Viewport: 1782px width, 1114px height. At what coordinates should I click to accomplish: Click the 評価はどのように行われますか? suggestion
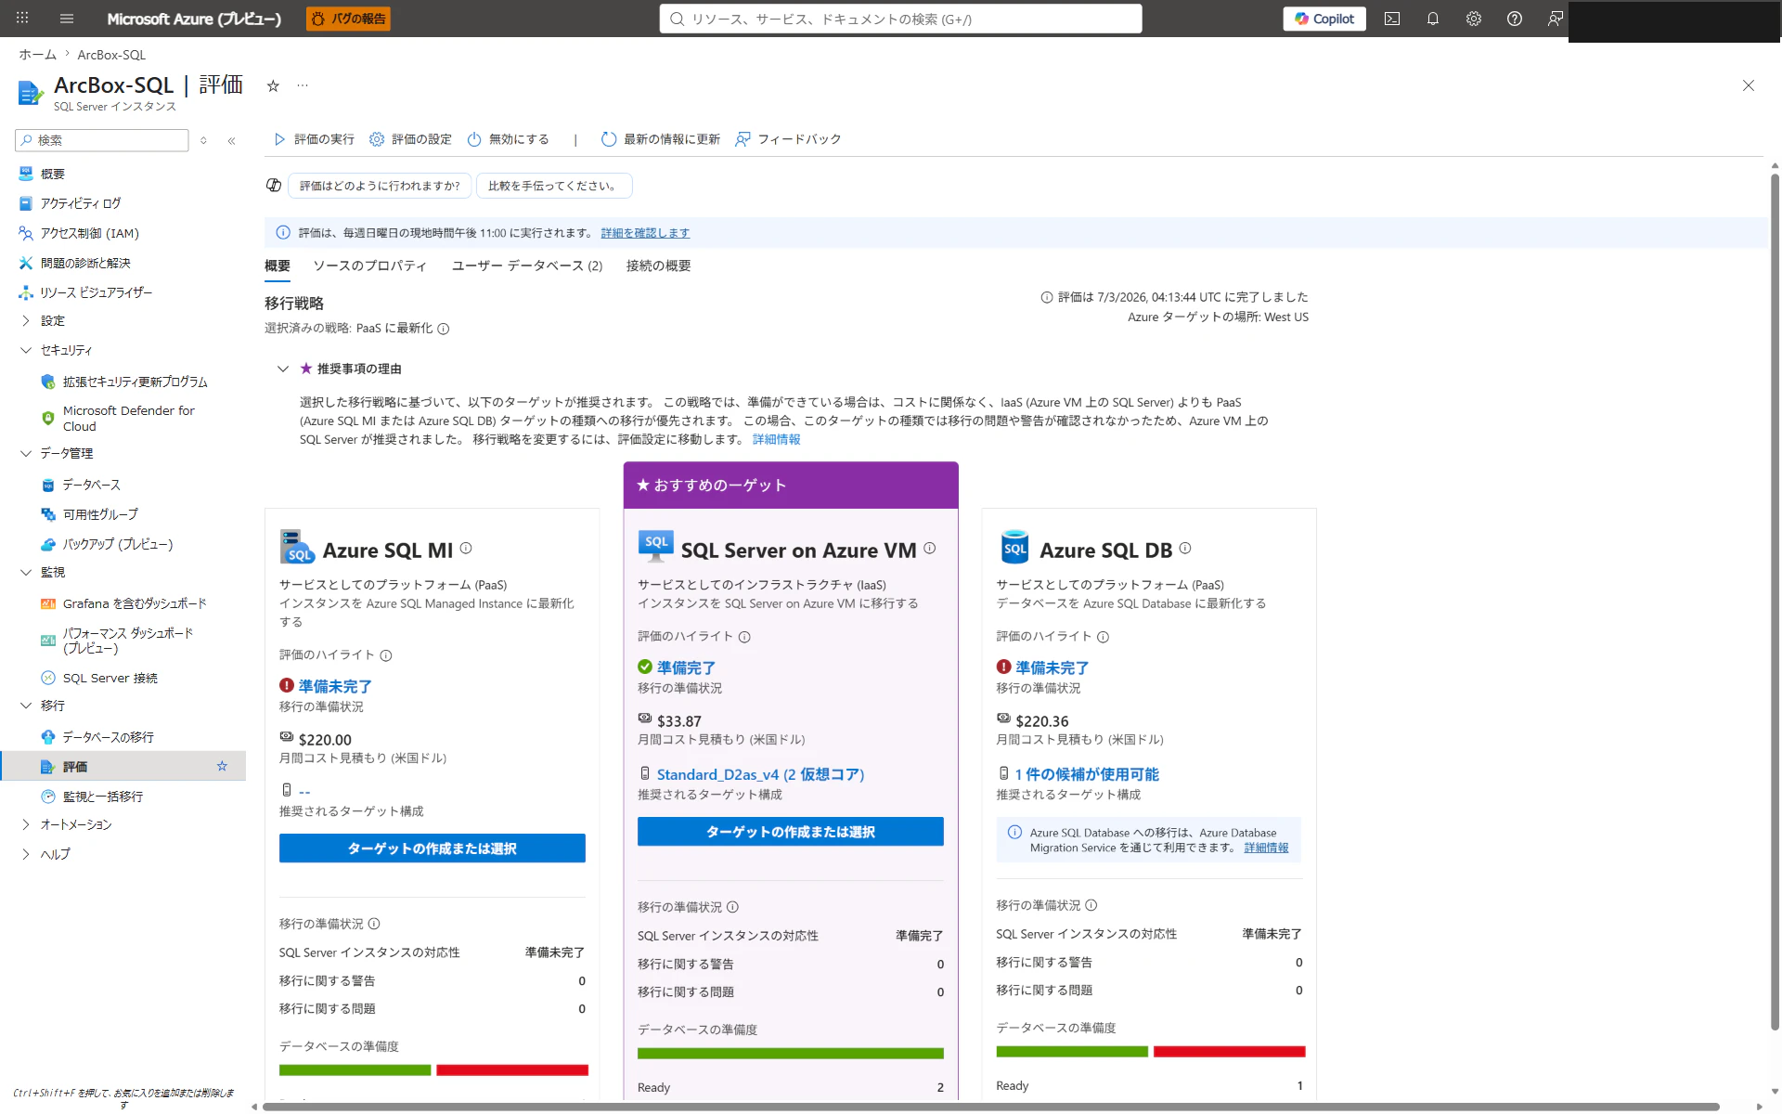click(x=380, y=186)
